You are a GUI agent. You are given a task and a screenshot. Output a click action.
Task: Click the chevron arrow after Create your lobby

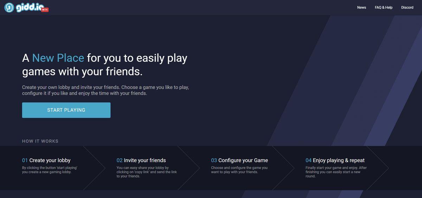pyautogui.click(x=94, y=168)
